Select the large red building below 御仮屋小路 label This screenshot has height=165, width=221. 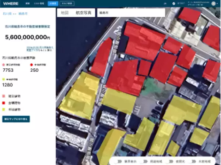point(124,78)
